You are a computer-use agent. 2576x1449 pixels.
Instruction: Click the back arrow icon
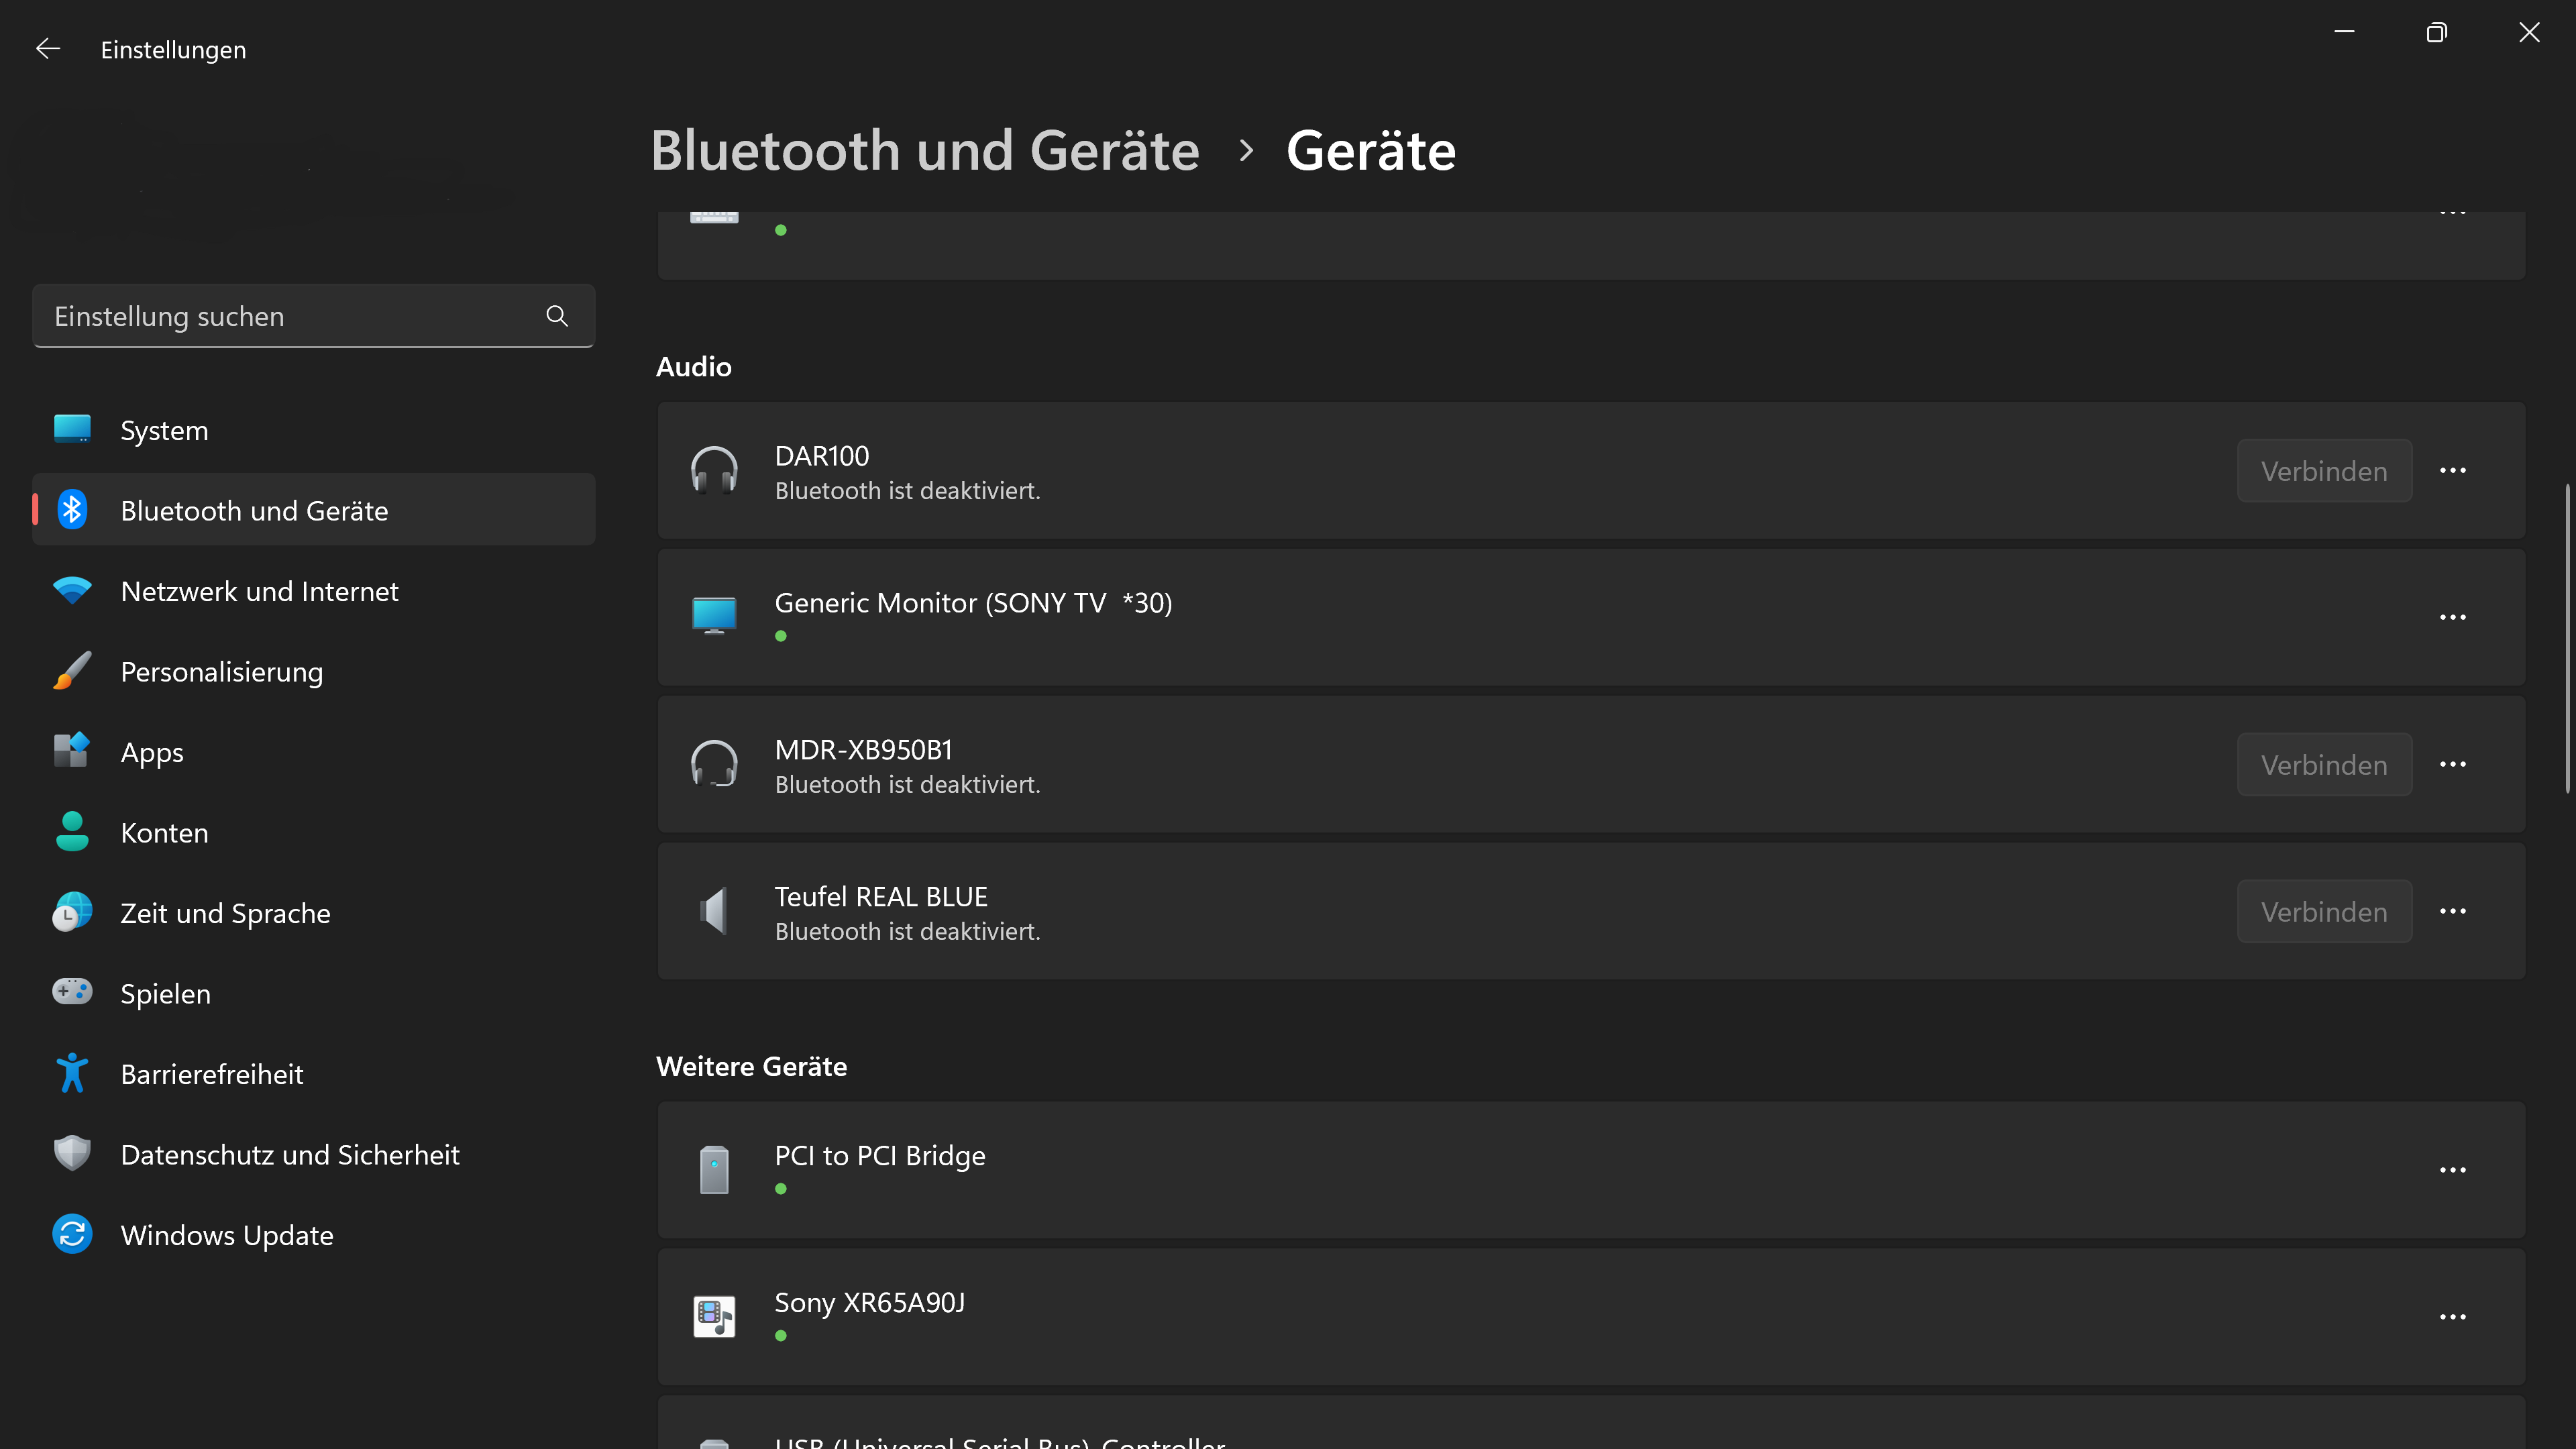(x=48, y=49)
